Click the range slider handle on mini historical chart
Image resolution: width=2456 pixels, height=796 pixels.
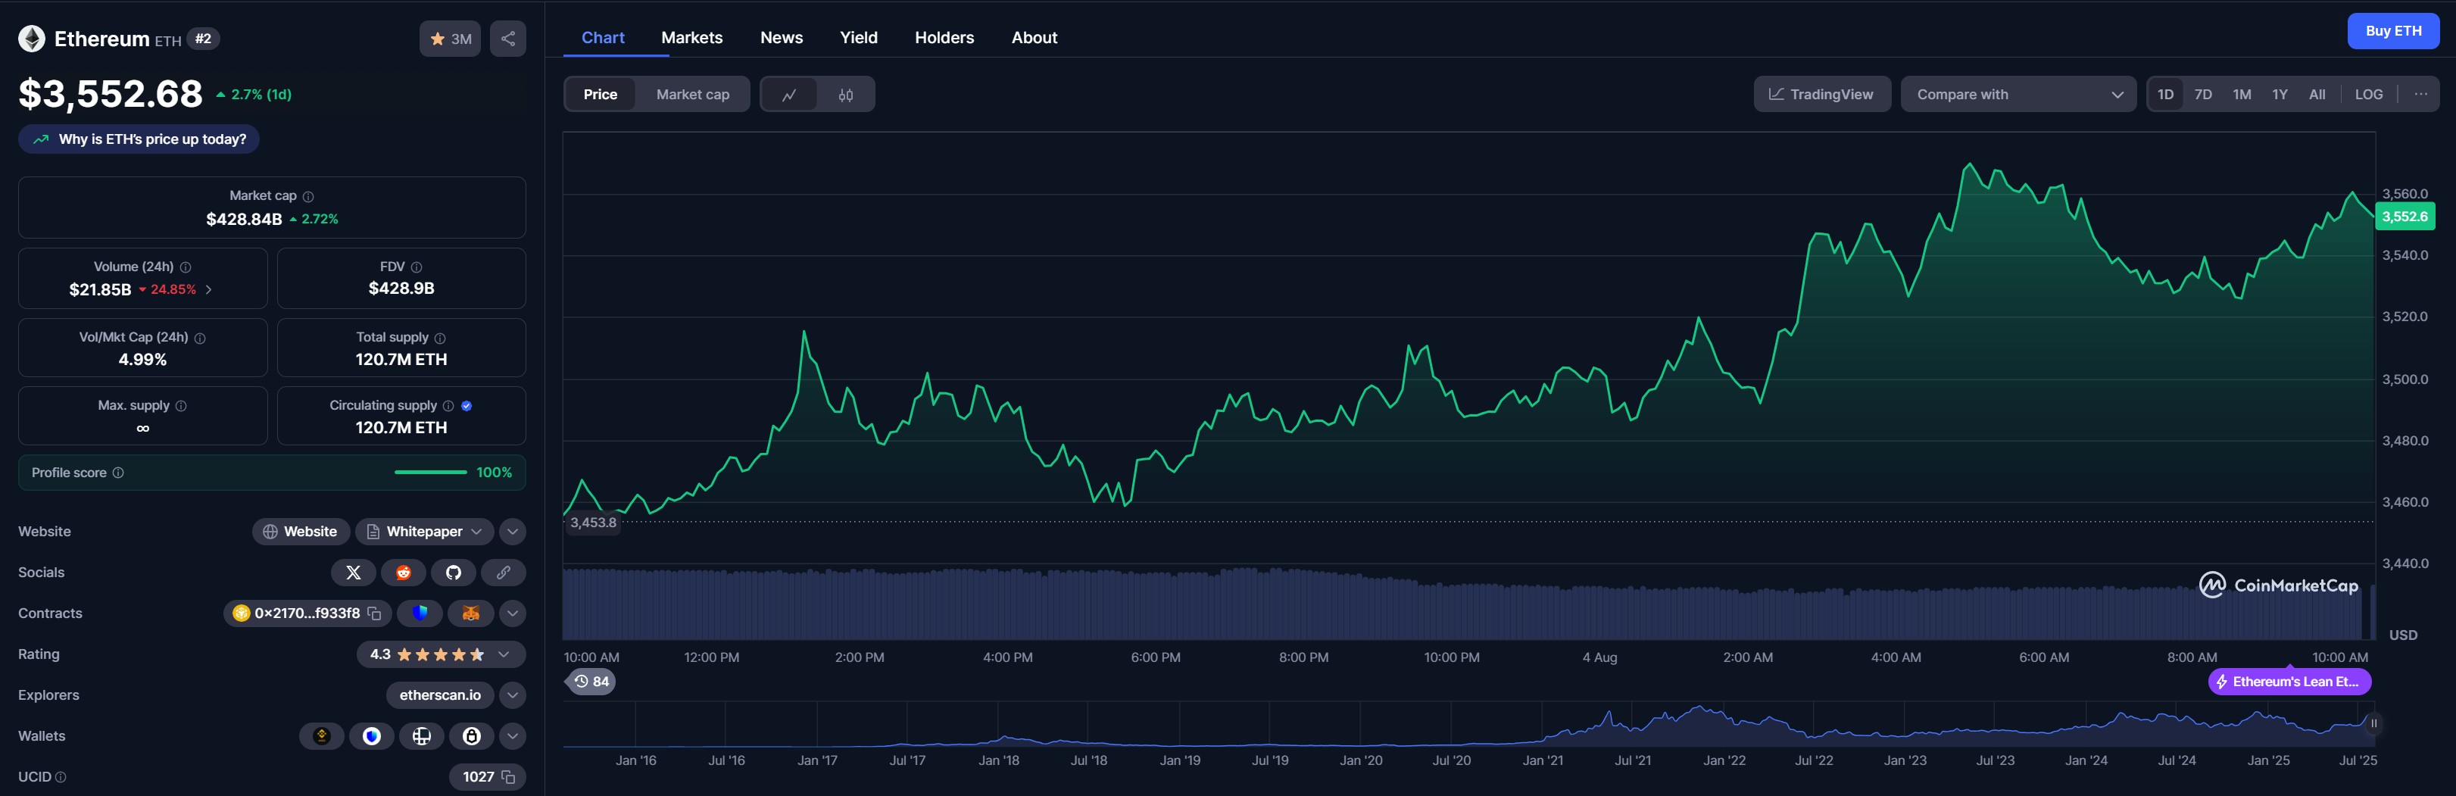pyautogui.click(x=2373, y=723)
